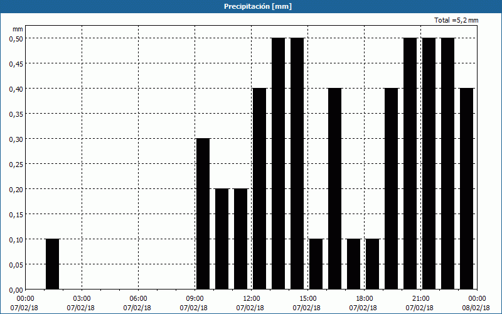Select the 'Total =5,2 mm' label
Image resolution: width=502 pixels, height=314 pixels.
point(456,20)
